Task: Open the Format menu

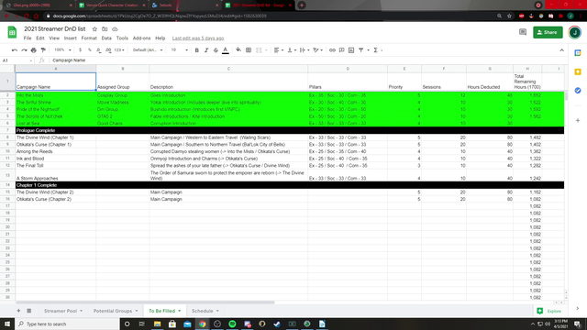Action: pyautogui.click(x=89, y=38)
